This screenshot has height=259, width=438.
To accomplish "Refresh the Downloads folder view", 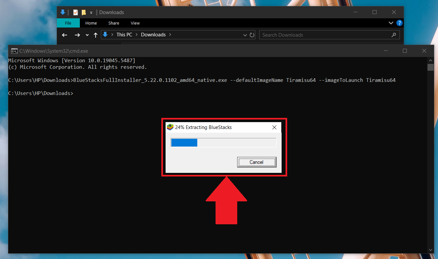I will pos(252,35).
